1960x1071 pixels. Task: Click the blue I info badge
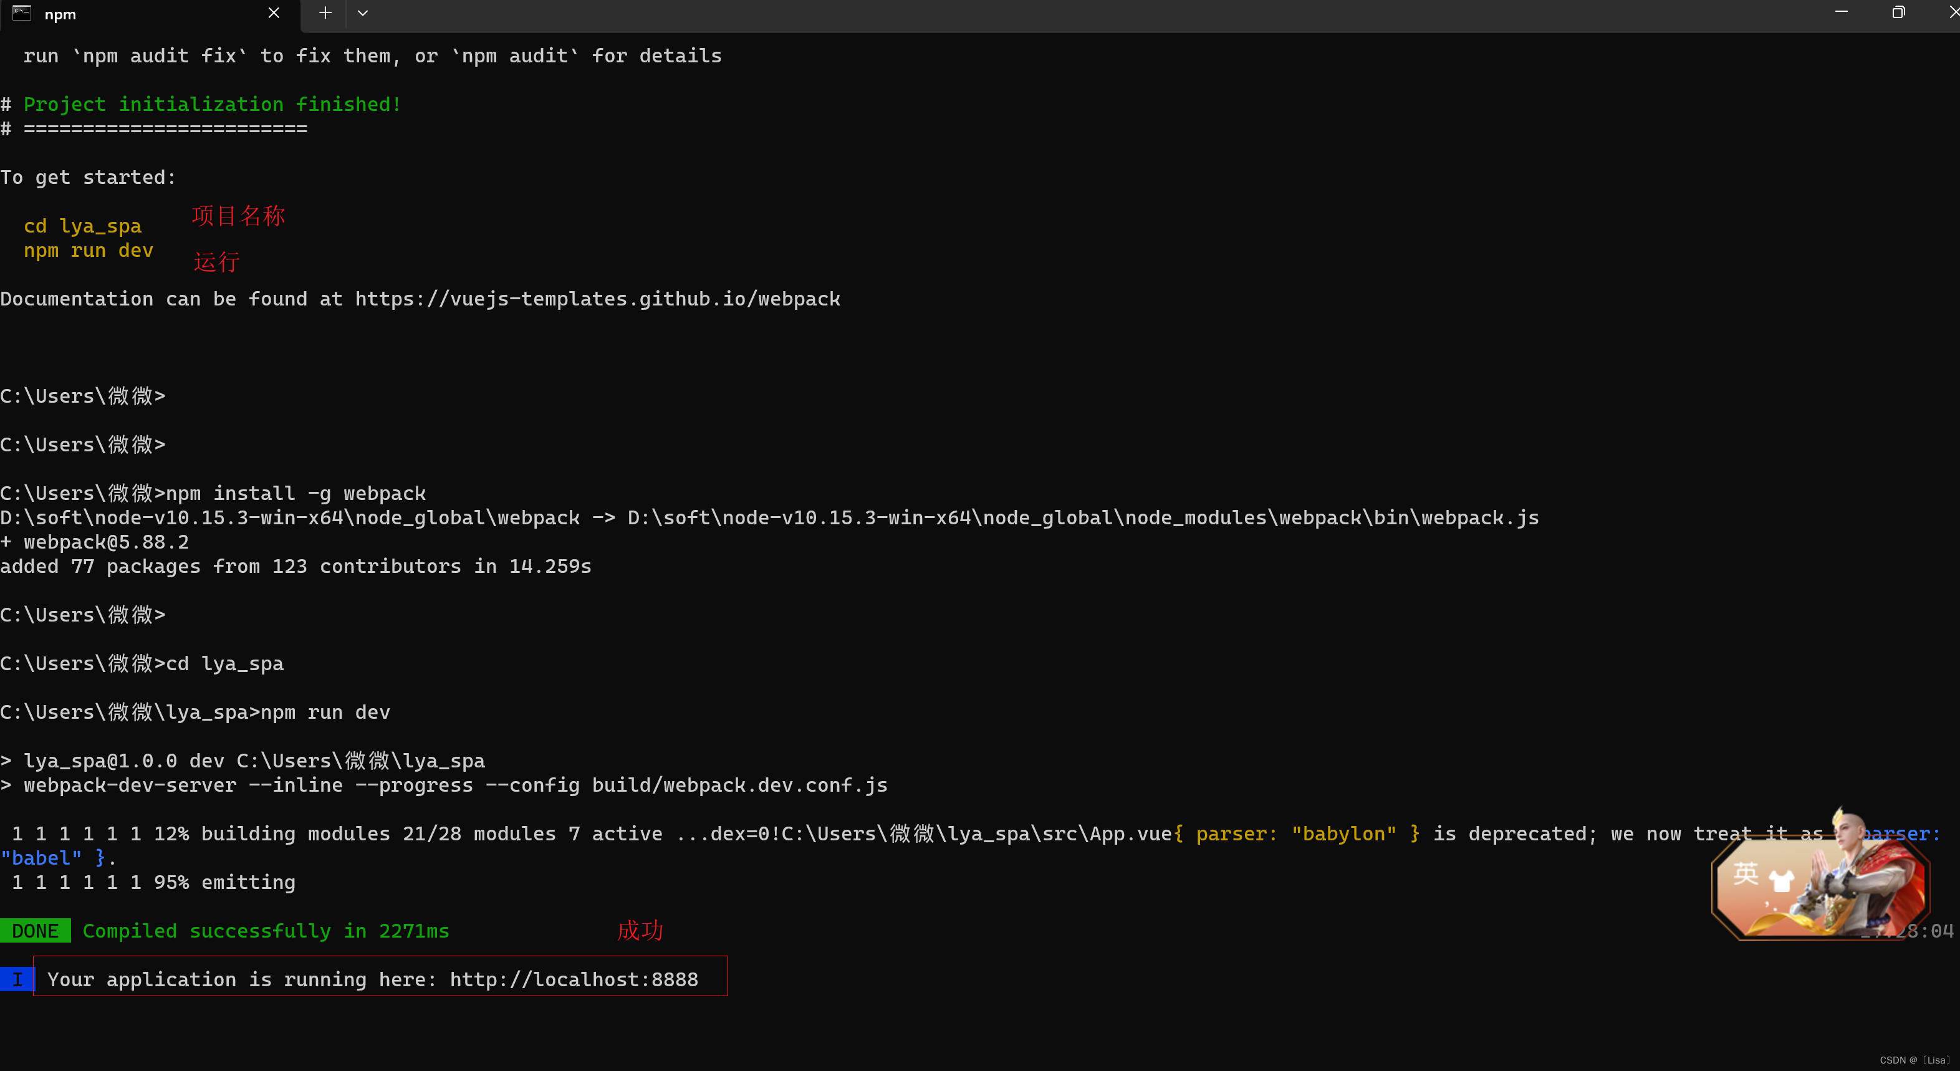click(17, 979)
